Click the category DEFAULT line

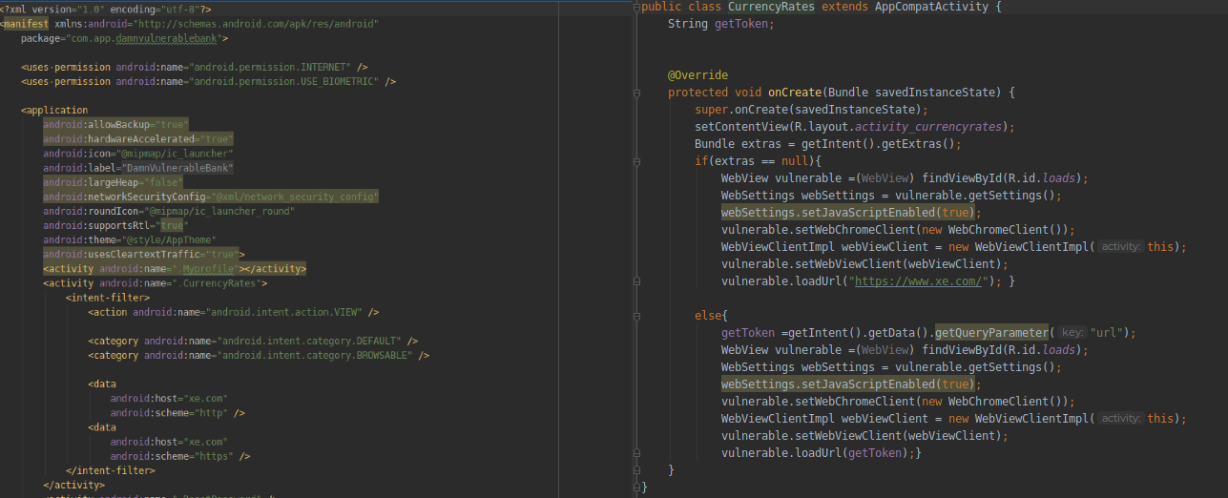point(254,341)
